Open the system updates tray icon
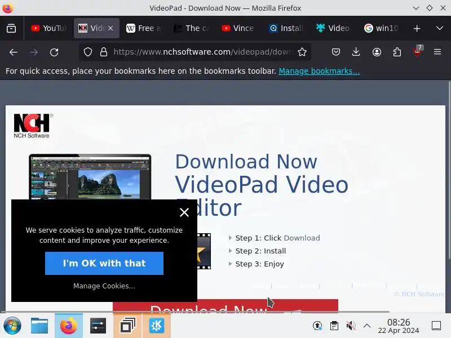 click(317, 326)
